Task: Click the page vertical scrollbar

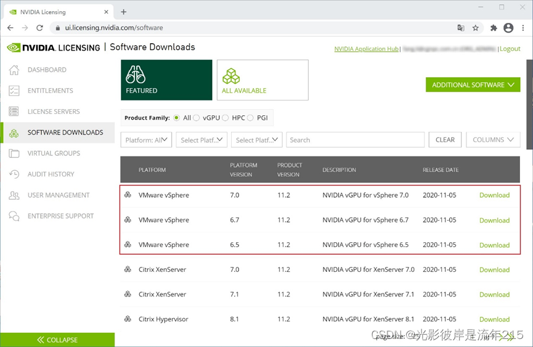Action: pos(529,104)
